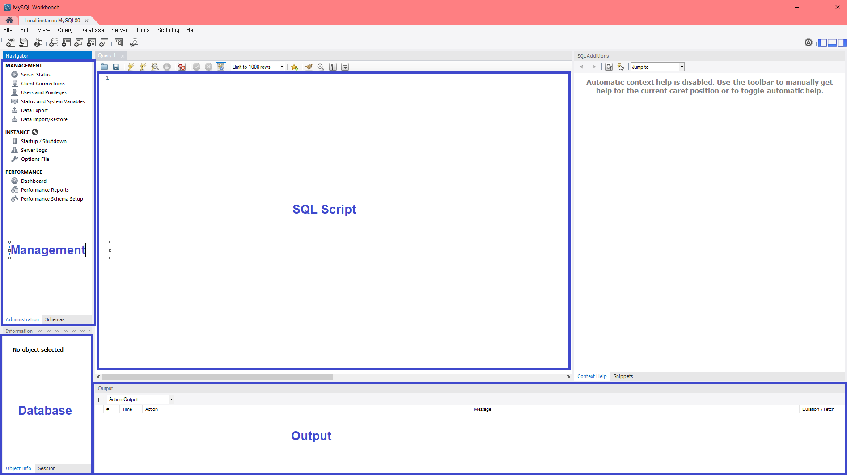The height and width of the screenshot is (475, 847).
Task: Open the Jump to dropdown in SQL Additions
Action: click(681, 67)
